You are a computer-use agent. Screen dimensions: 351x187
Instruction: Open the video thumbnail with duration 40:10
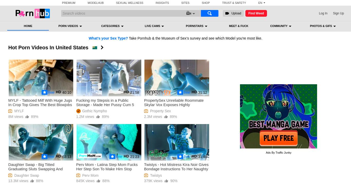pyautogui.click(x=41, y=78)
